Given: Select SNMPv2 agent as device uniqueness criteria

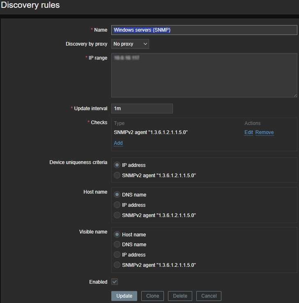Looking at the screenshot, I should tap(117, 176).
